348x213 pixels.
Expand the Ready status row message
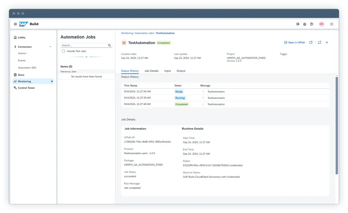(203, 92)
